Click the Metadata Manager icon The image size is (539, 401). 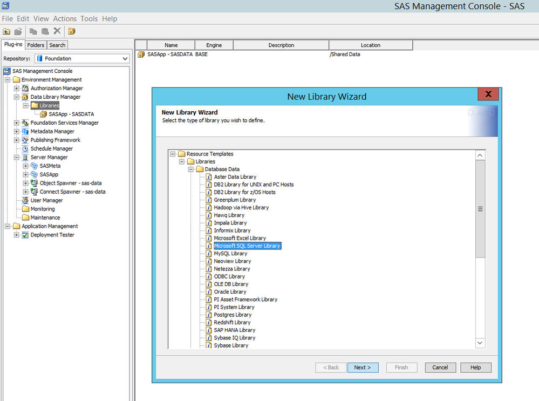coord(25,131)
